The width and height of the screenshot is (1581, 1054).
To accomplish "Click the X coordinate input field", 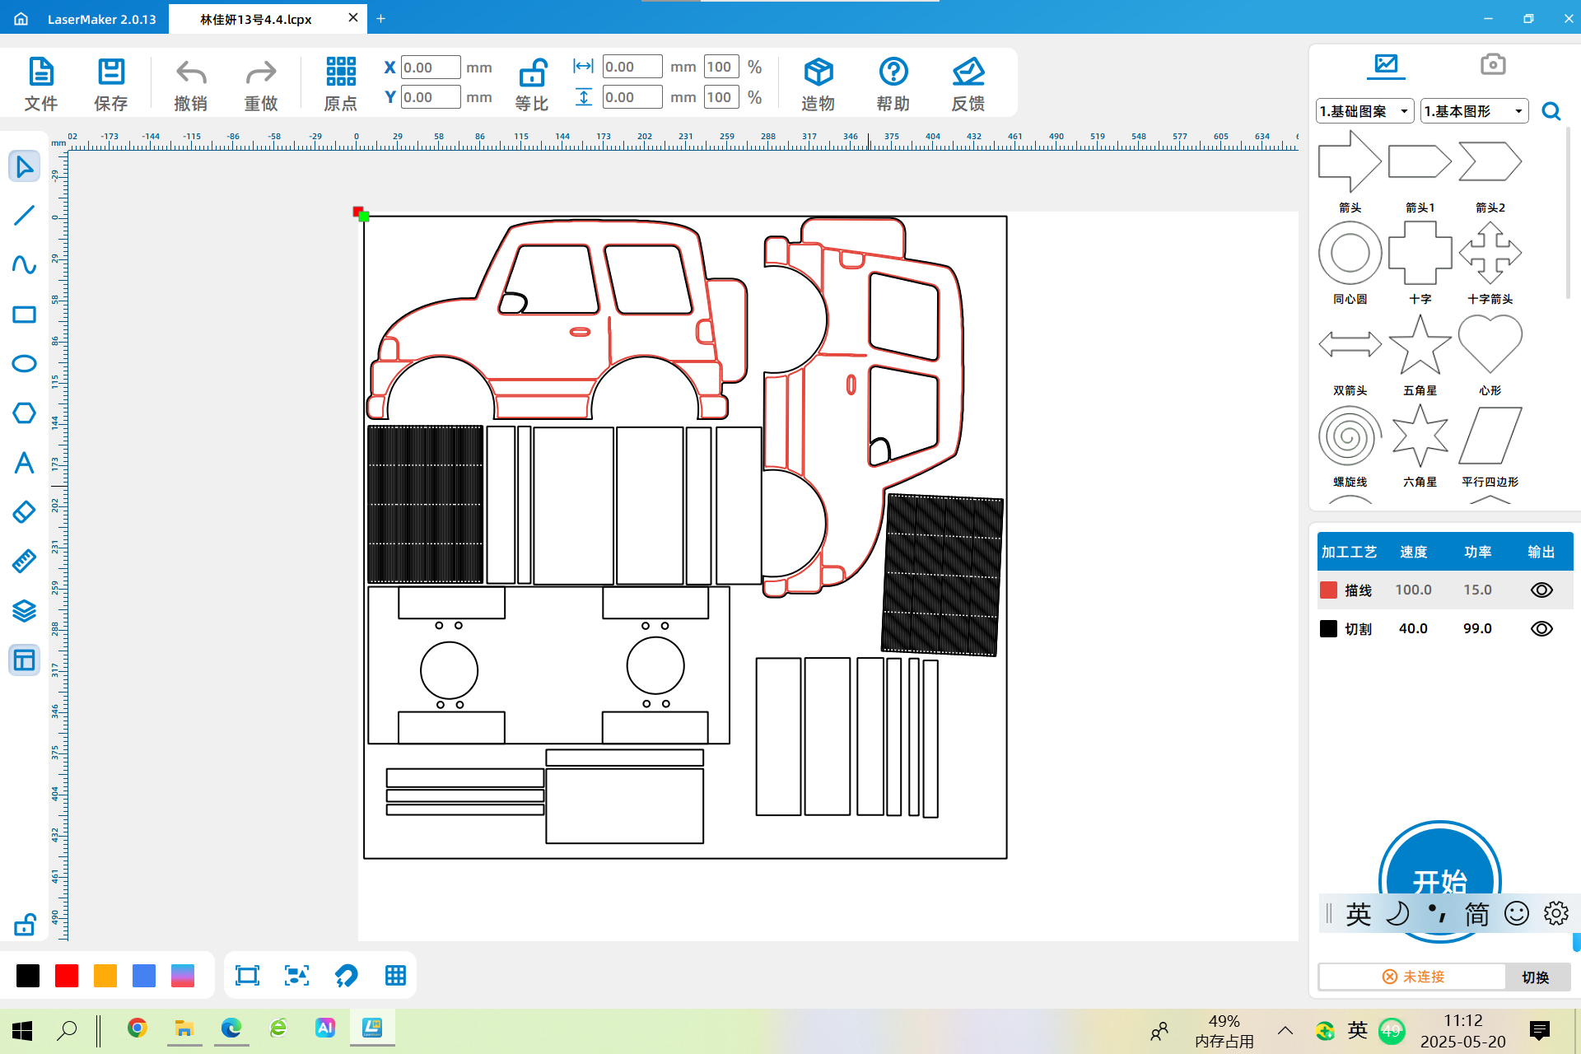I will [431, 68].
